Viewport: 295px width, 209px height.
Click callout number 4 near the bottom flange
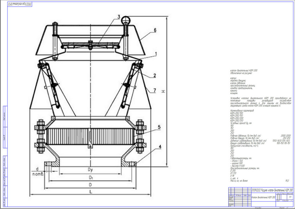(160, 147)
